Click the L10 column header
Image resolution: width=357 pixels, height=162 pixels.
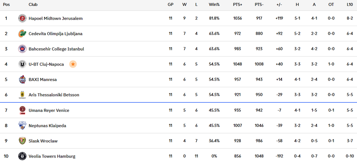pyautogui.click(x=349, y=5)
